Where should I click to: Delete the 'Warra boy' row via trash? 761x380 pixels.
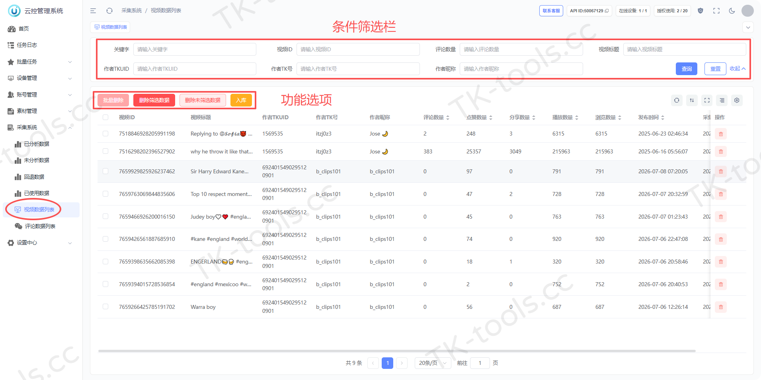pos(721,307)
